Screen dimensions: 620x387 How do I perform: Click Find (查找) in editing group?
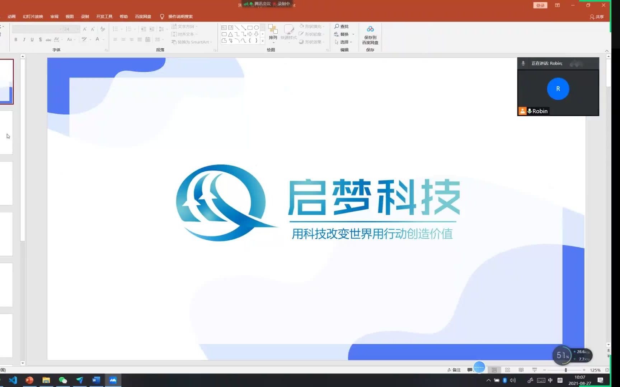tap(342, 27)
